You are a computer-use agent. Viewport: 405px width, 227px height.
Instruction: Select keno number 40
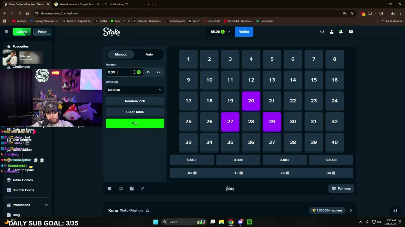334,143
